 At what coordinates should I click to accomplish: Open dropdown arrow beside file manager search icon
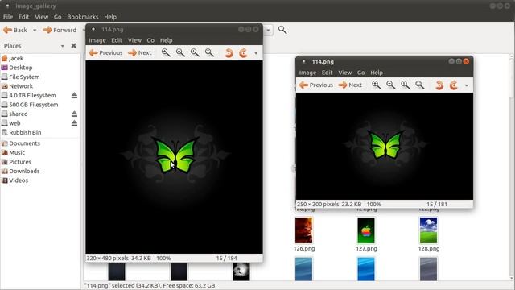tap(268, 31)
